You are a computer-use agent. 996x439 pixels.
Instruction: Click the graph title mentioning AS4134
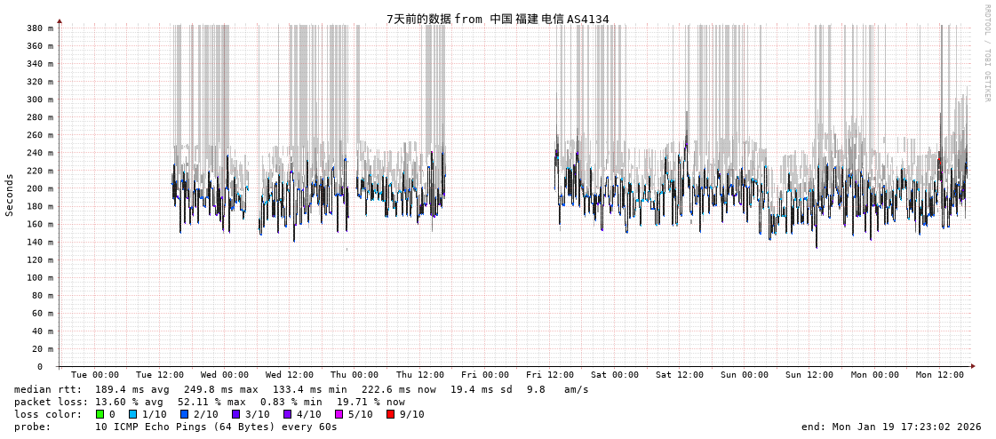pyautogui.click(x=498, y=19)
